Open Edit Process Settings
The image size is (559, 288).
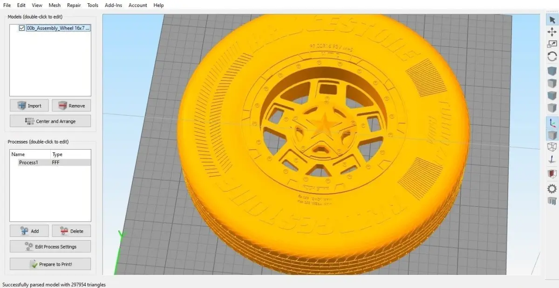pyautogui.click(x=50, y=247)
